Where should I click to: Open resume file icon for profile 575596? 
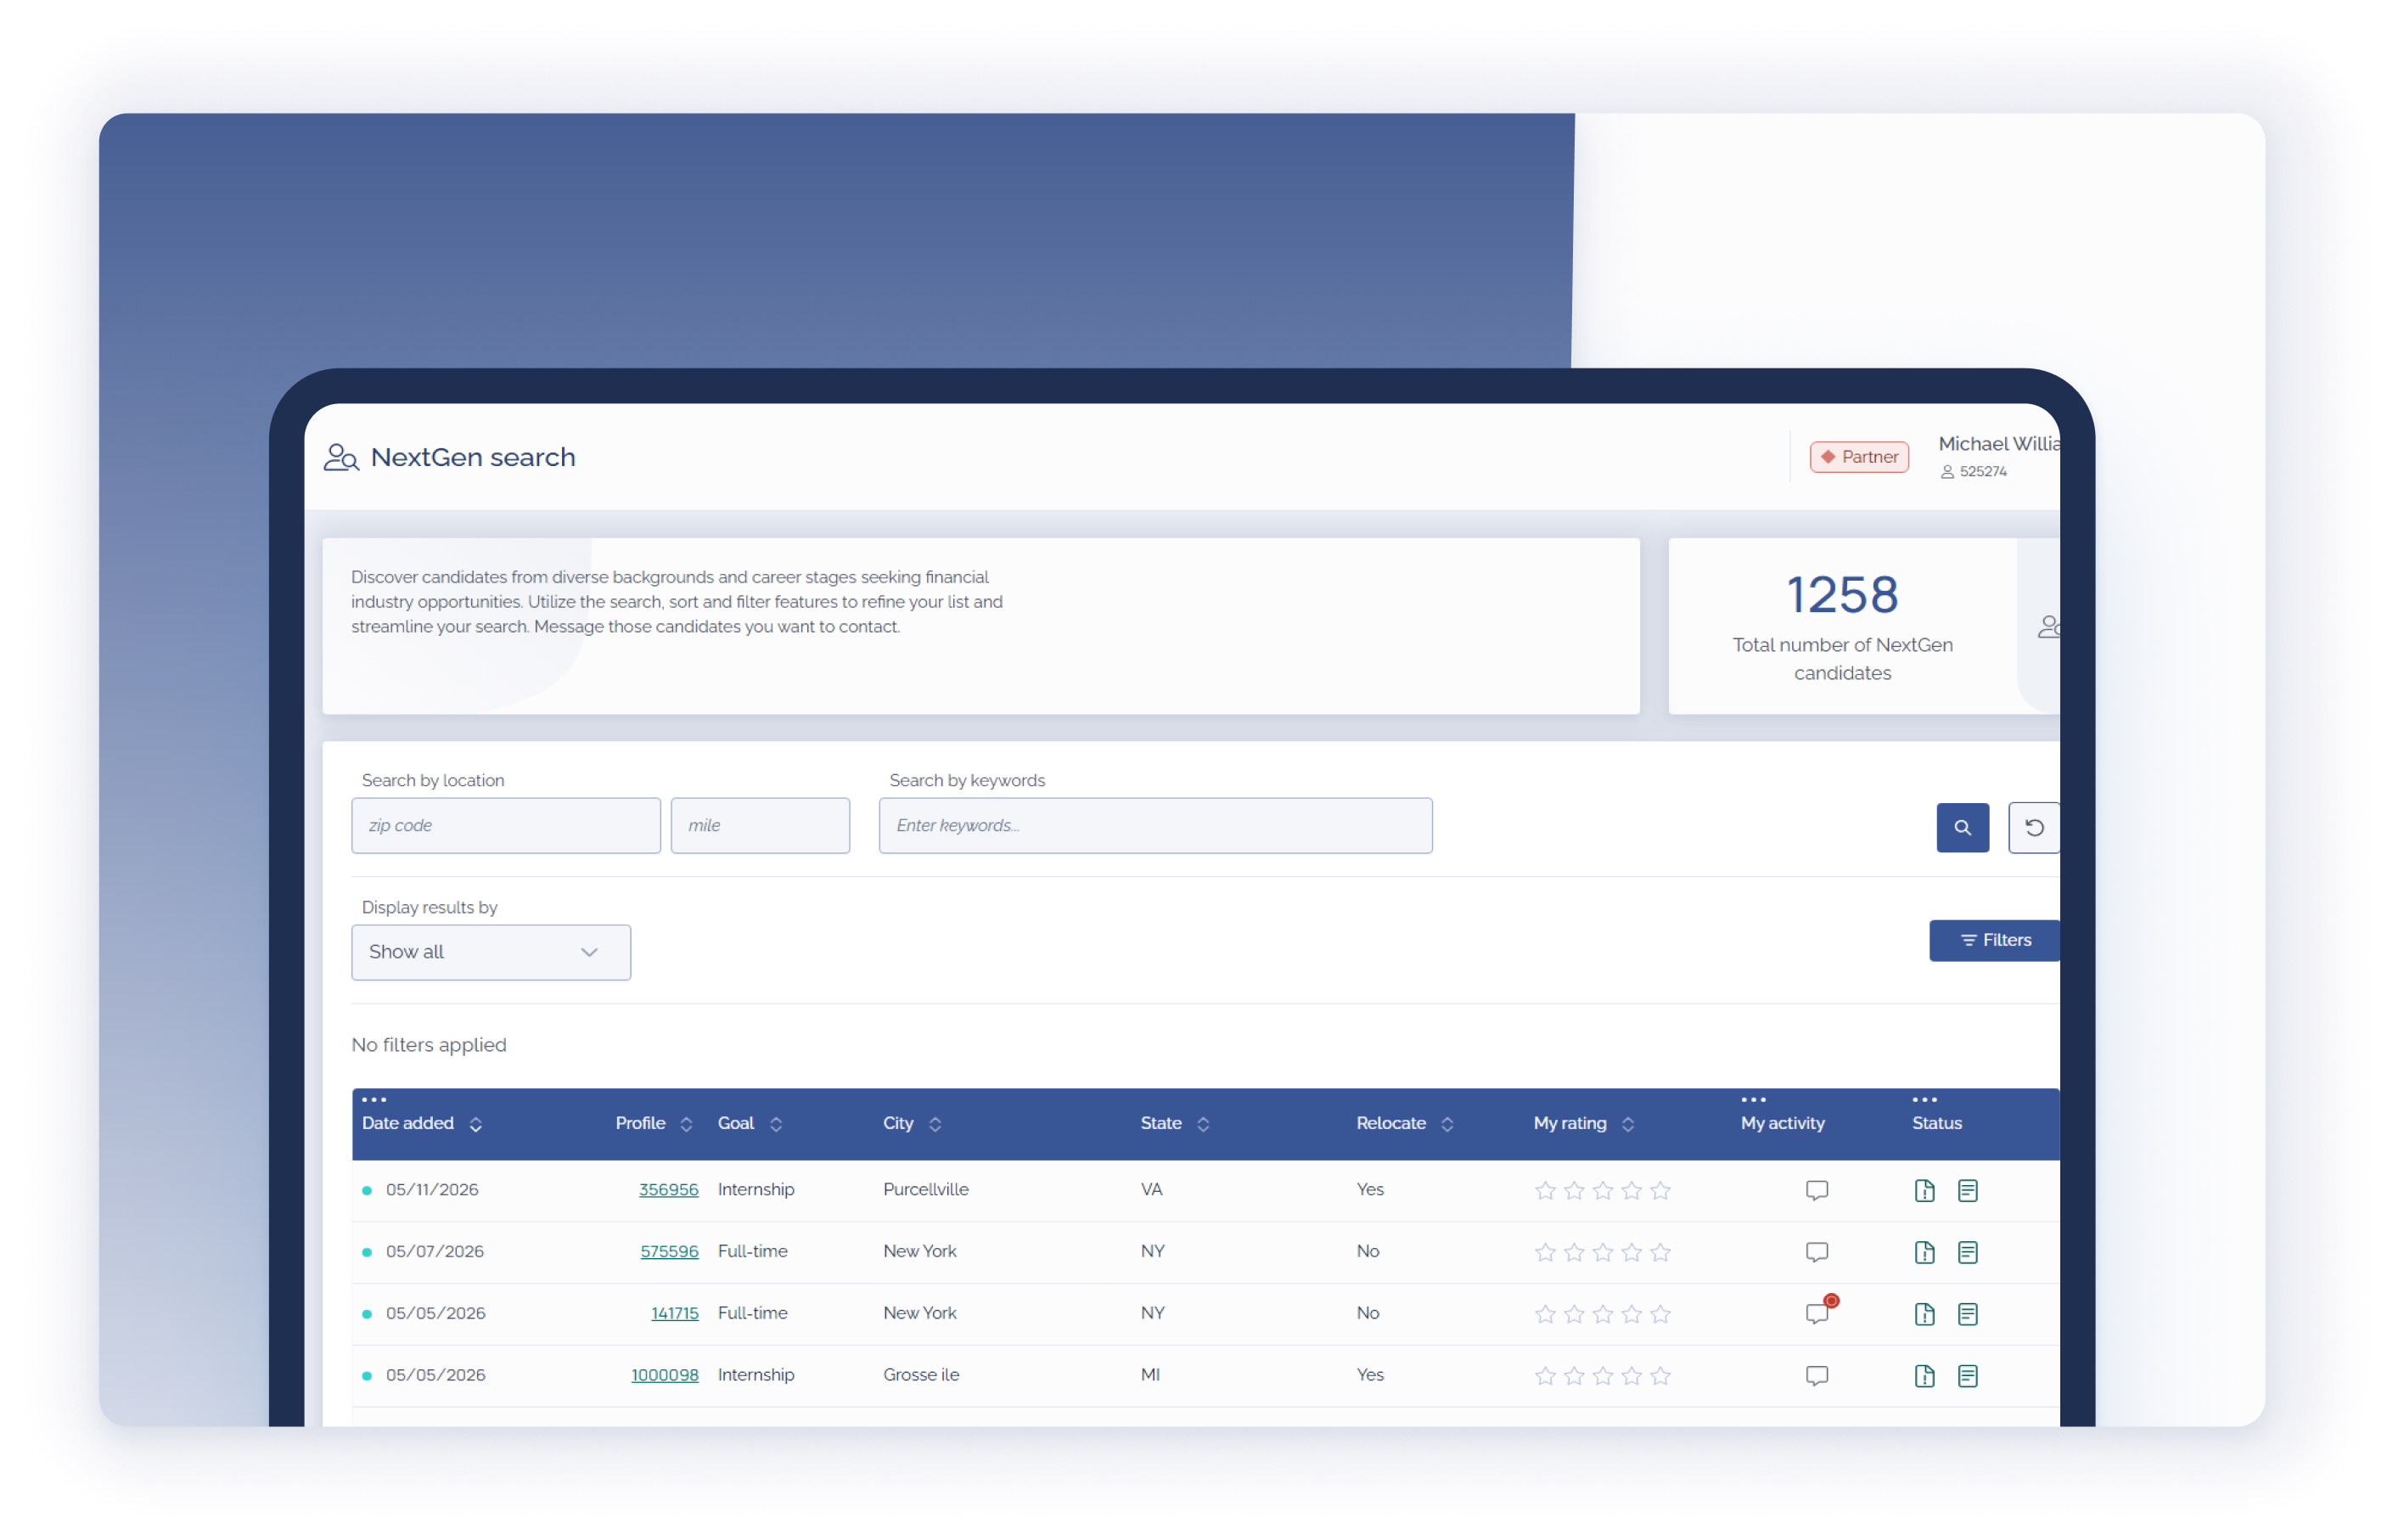tap(1924, 1252)
